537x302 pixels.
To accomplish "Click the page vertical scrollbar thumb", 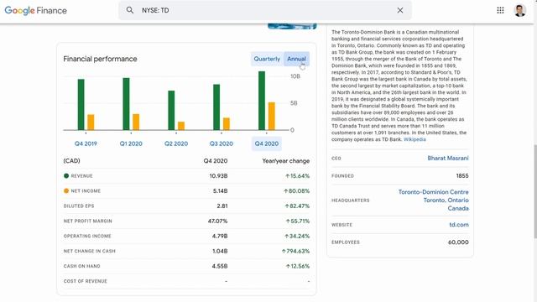I will 535,191.
